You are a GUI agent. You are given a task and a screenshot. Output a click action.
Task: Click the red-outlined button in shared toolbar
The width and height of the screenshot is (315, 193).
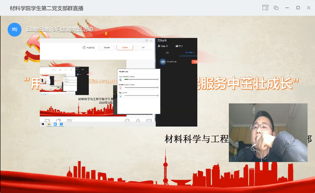[x=124, y=48]
